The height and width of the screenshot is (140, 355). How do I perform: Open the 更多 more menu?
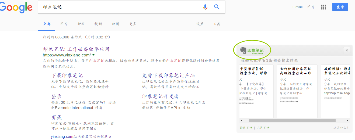133,24
